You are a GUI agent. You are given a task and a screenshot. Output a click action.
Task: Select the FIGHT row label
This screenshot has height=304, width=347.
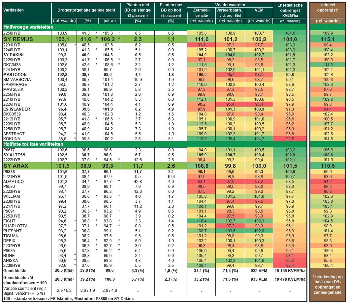click(9, 221)
